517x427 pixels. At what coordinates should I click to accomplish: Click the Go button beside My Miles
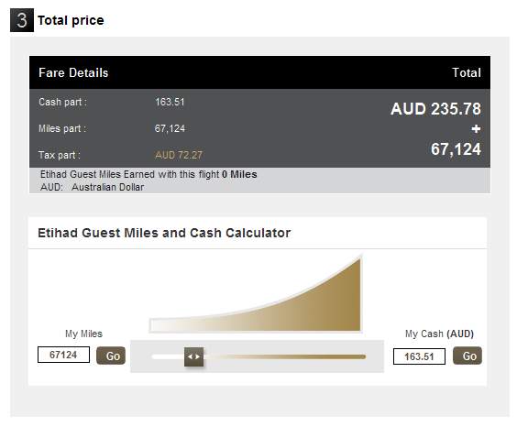(111, 356)
